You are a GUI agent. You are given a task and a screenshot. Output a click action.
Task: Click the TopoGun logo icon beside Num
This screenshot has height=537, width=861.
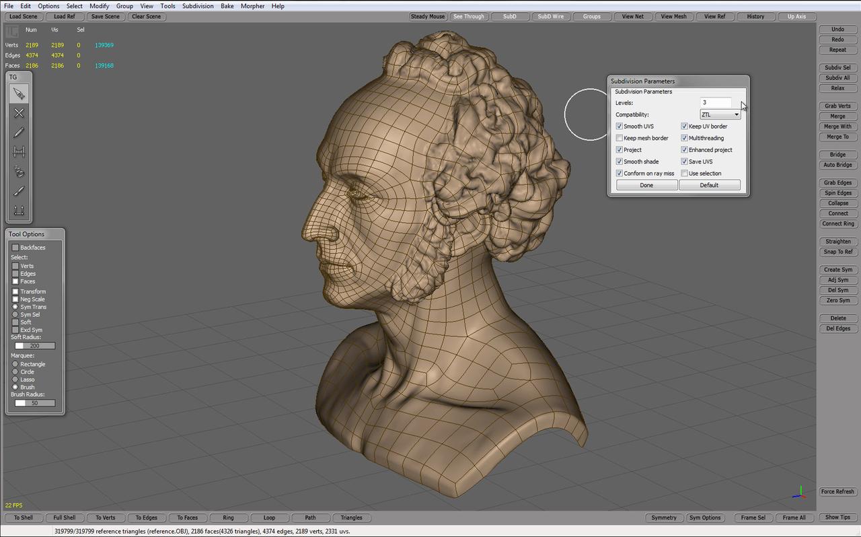point(12,31)
